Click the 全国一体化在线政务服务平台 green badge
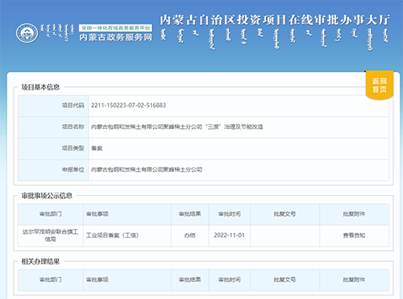Screen dimensions: 403x299 pyautogui.click(x=115, y=28)
